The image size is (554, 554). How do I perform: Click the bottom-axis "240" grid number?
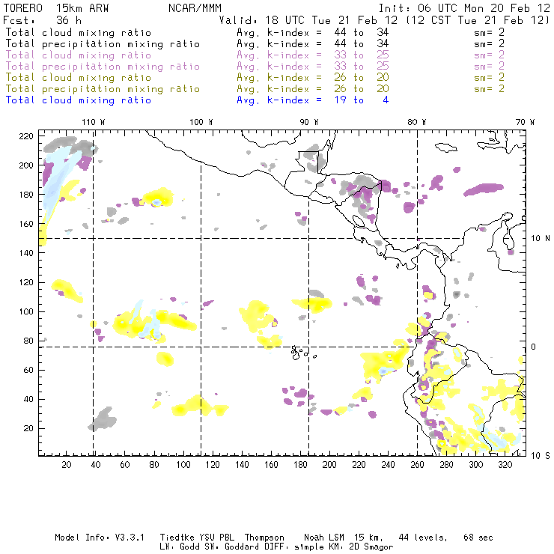tap(388, 465)
